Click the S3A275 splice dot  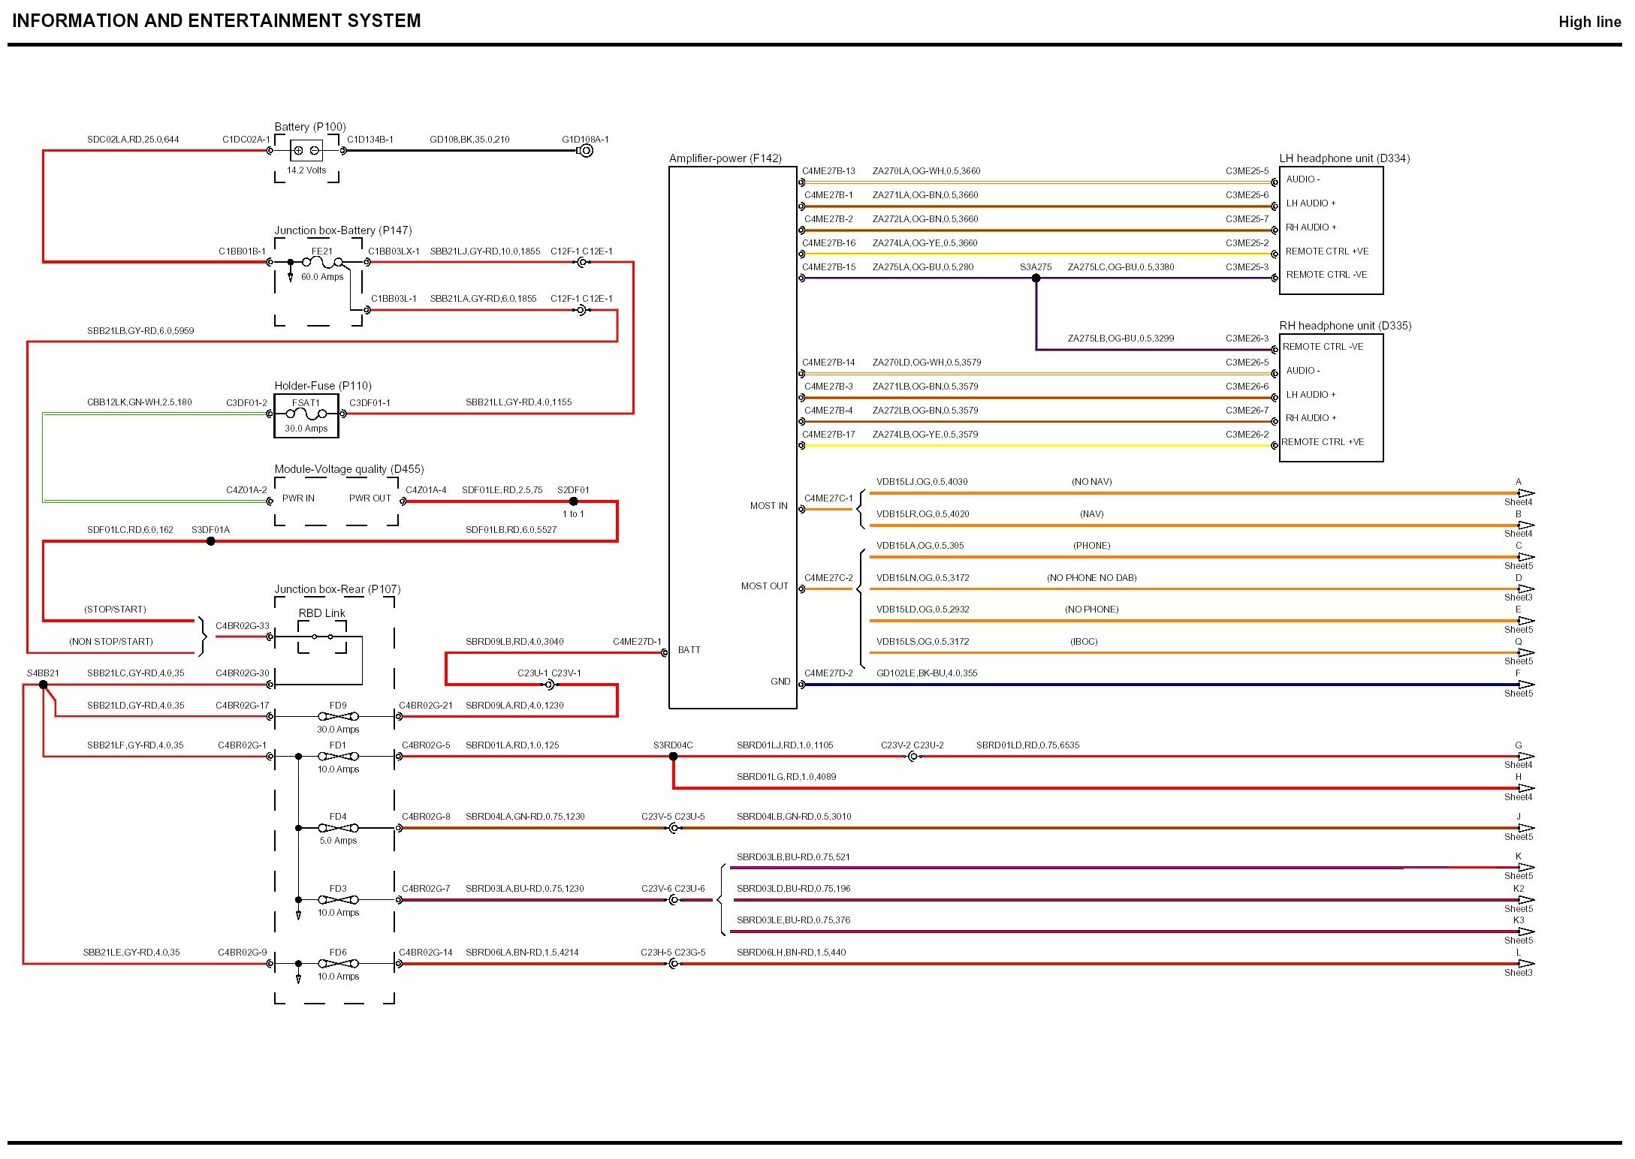point(1036,278)
